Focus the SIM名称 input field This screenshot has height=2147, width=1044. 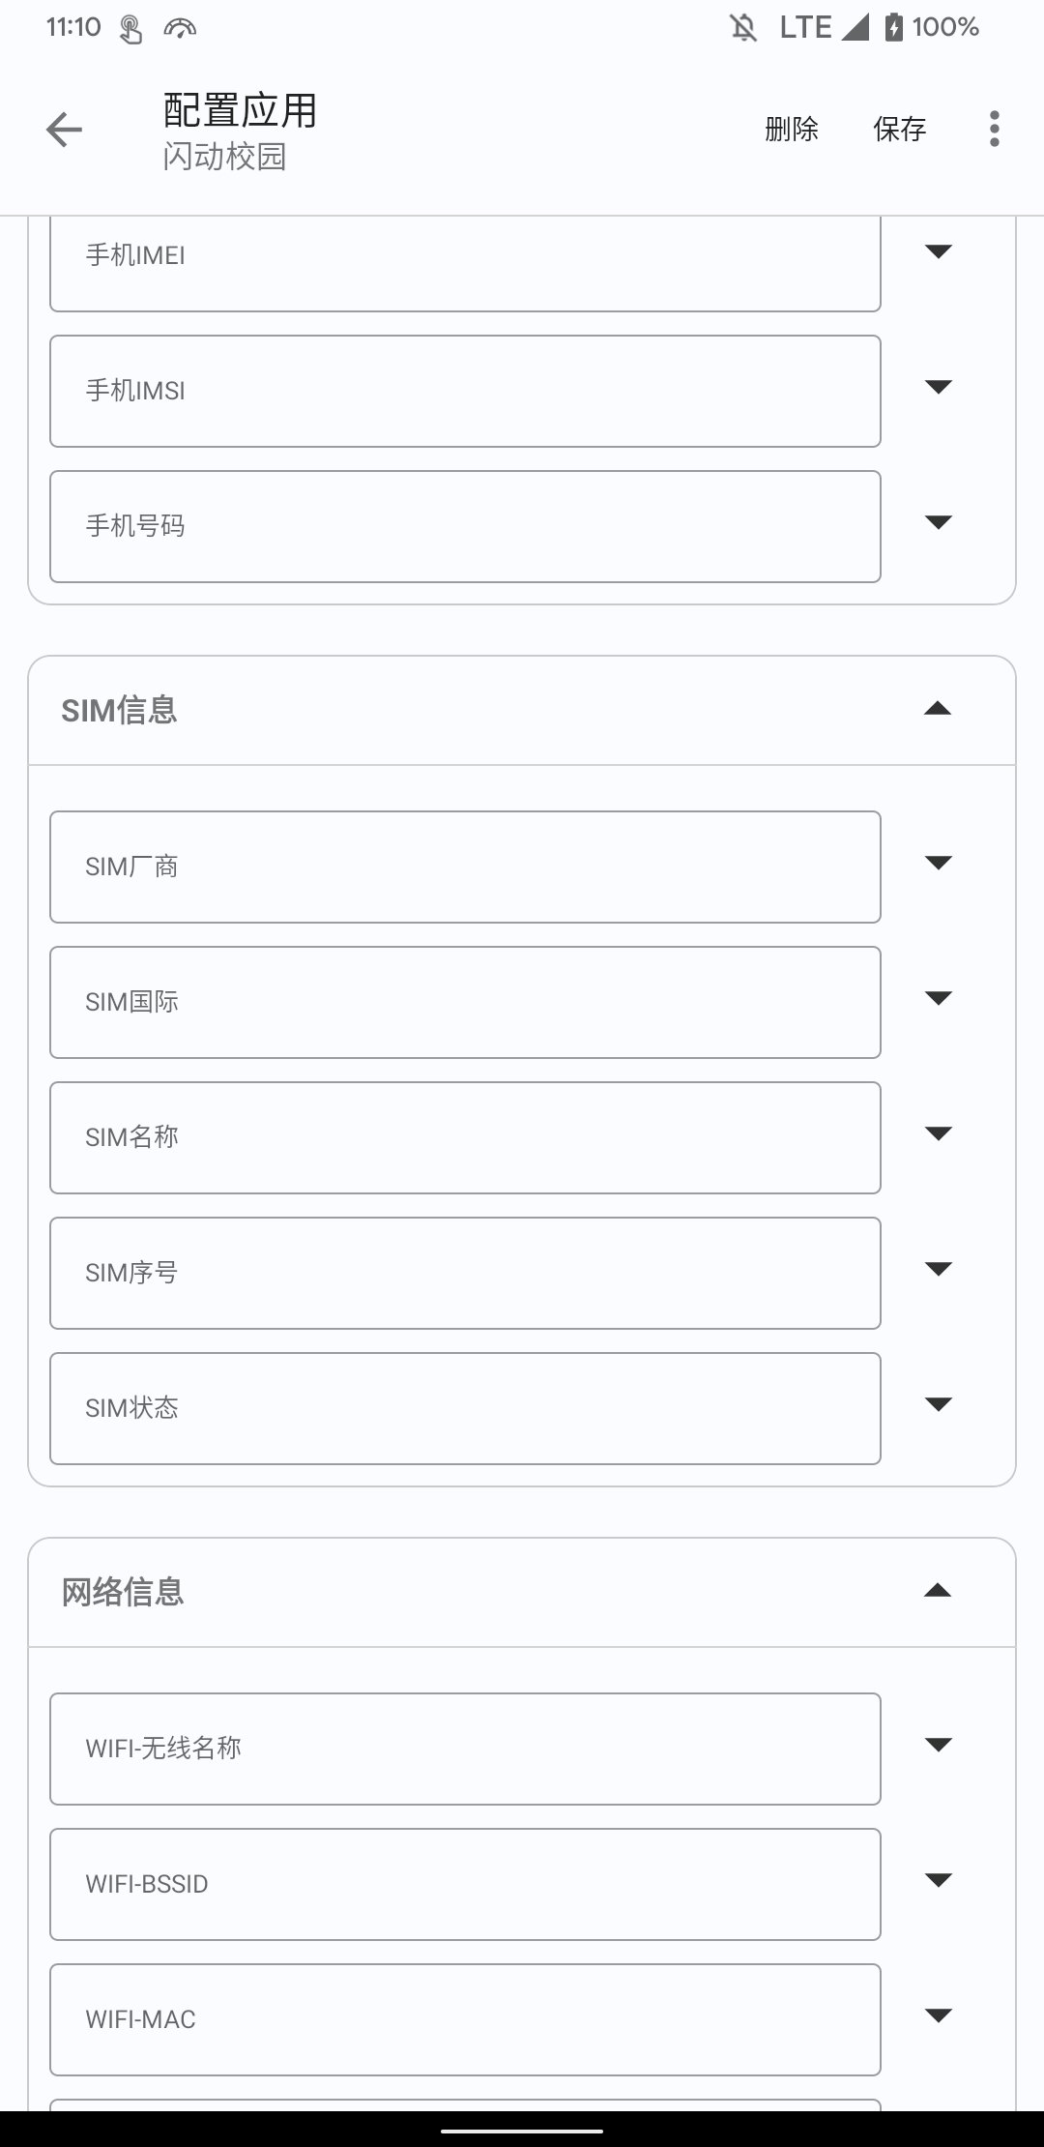coord(465,1137)
